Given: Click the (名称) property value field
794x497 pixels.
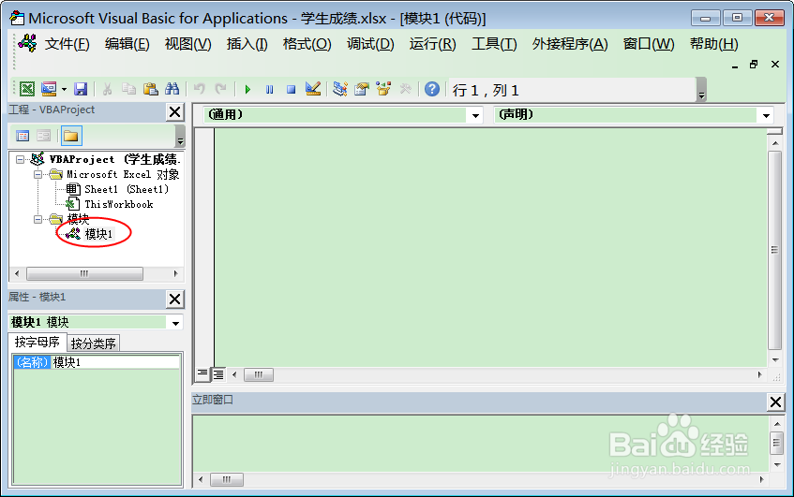Looking at the screenshot, I should click(115, 362).
